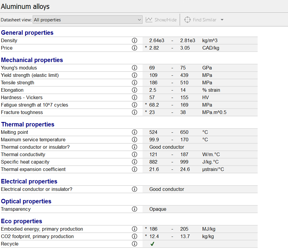Open info for Elongation
The width and height of the screenshot is (288, 252).
pos(134,90)
